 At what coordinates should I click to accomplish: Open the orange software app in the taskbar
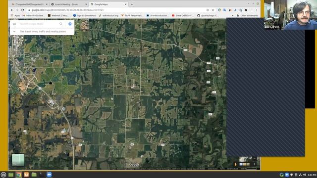click(x=26, y=175)
